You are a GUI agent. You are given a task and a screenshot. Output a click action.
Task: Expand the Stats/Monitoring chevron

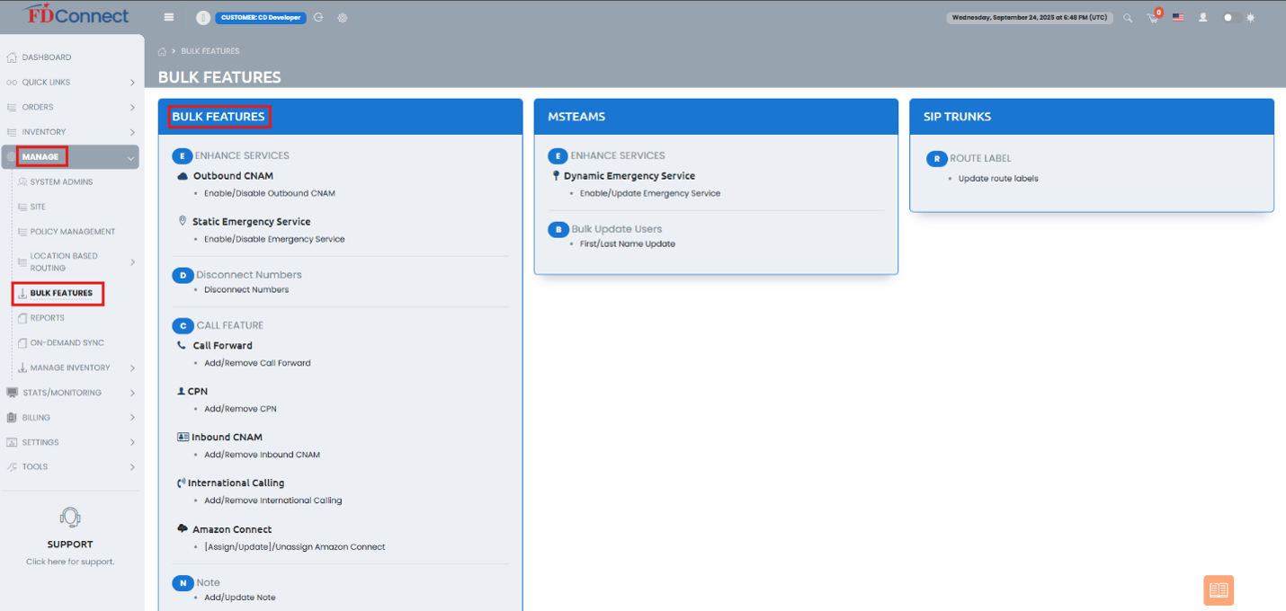(x=132, y=393)
